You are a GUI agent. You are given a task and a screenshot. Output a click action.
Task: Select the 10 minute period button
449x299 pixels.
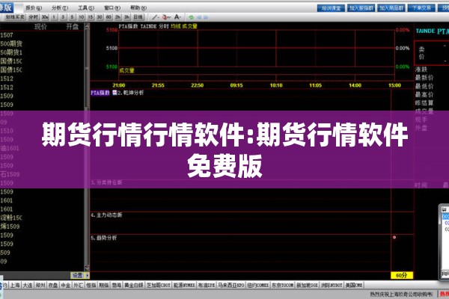[82, 17]
